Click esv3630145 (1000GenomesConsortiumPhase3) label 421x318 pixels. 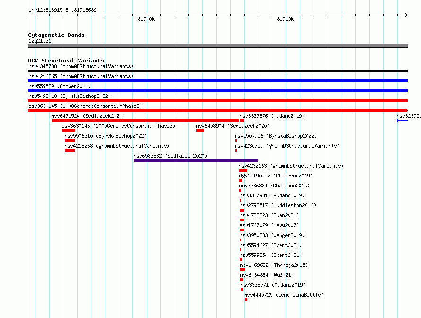click(85, 106)
